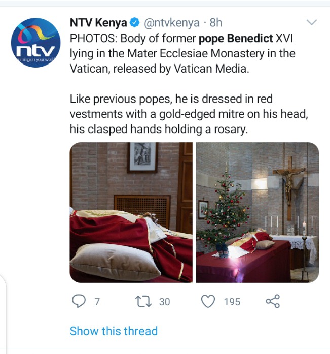Retweet using the retweet arrows icon
This screenshot has height=354, width=330.
pos(143,302)
